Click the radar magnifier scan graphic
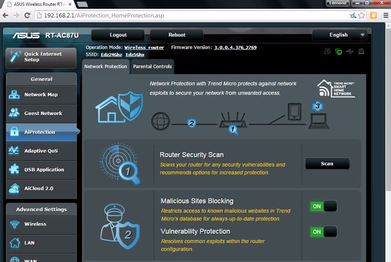Image resolution: width=391 pixels, height=262 pixels. (120, 163)
